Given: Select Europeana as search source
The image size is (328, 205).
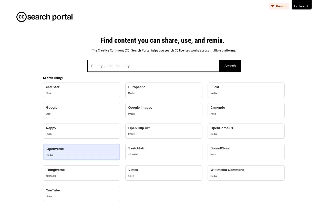Looking at the screenshot, I should [x=164, y=90].
